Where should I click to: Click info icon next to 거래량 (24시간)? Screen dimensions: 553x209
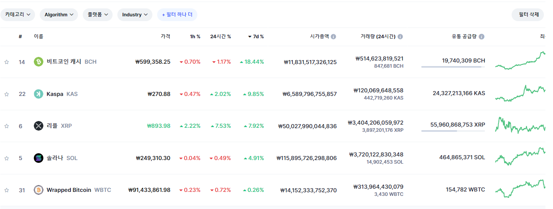[400, 37]
